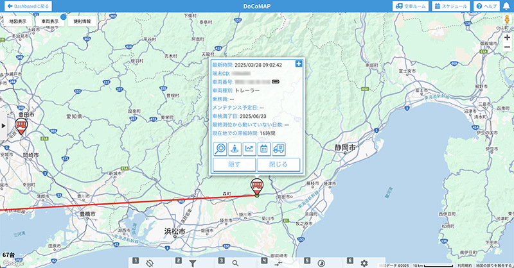Open the 空車ルーム menu

[410, 6]
